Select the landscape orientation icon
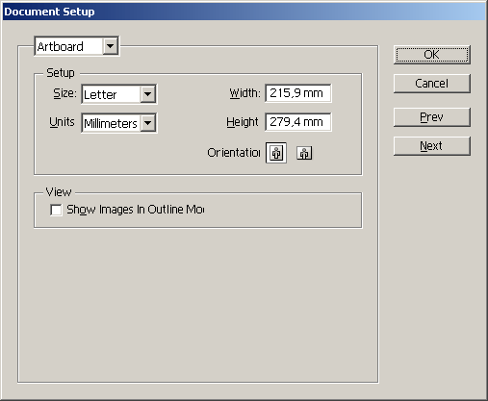This screenshot has width=488, height=401. [304, 153]
